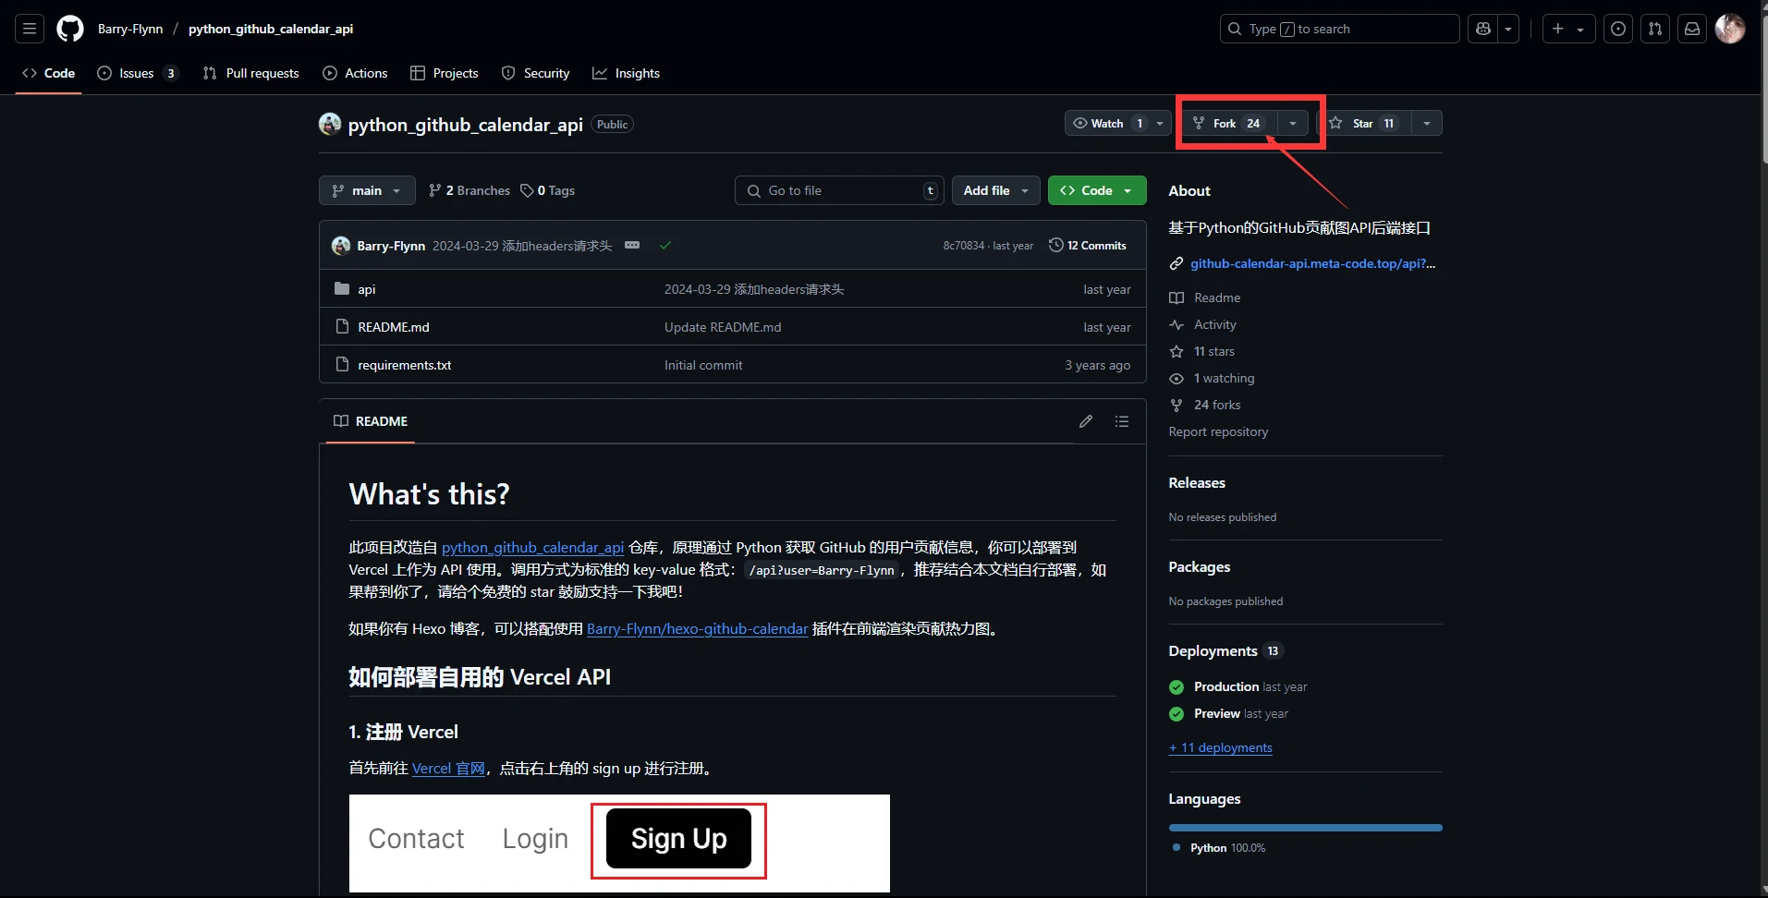This screenshot has width=1768, height=898.
Task: Click the Python language bar
Action: pyautogui.click(x=1305, y=828)
